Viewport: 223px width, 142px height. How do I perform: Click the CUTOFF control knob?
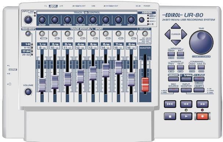[x=42, y=20]
